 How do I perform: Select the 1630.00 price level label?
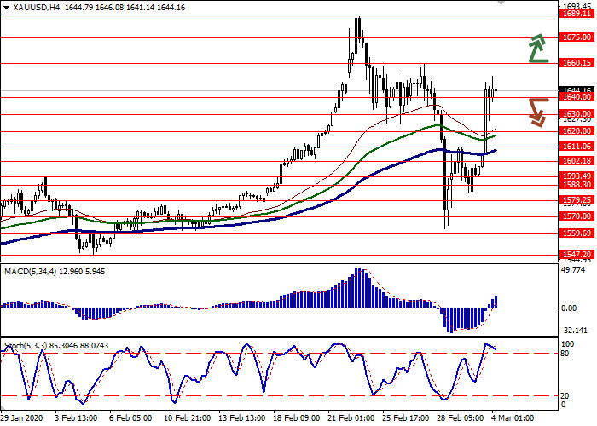(x=575, y=113)
